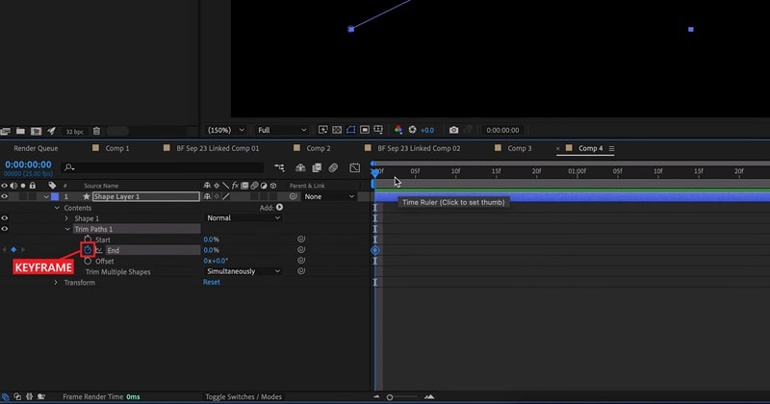
Task: Click the snapshot camera icon in the viewer
Action: click(x=453, y=130)
